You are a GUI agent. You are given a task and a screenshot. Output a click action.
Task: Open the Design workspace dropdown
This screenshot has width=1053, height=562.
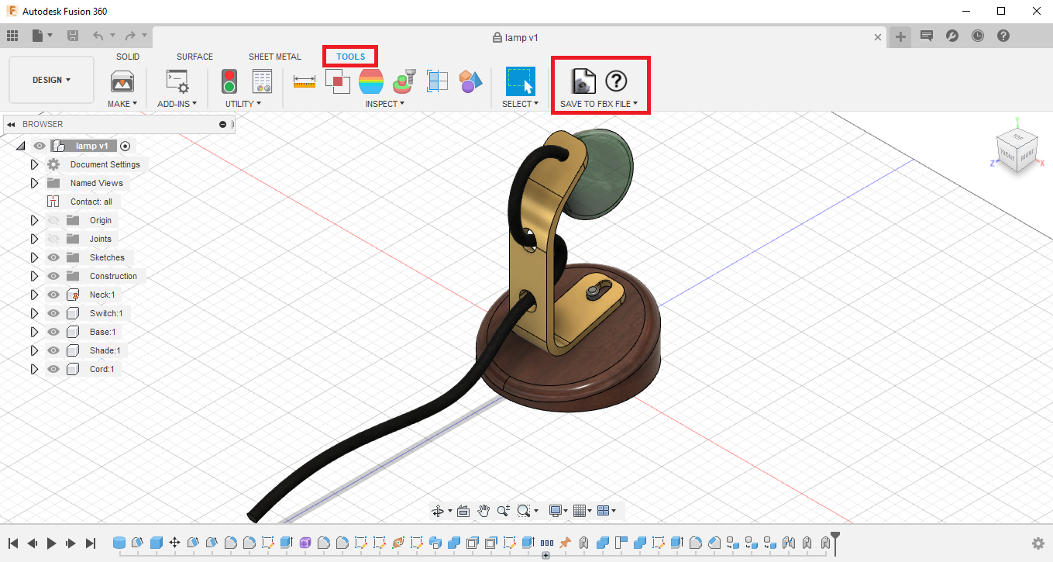click(51, 80)
